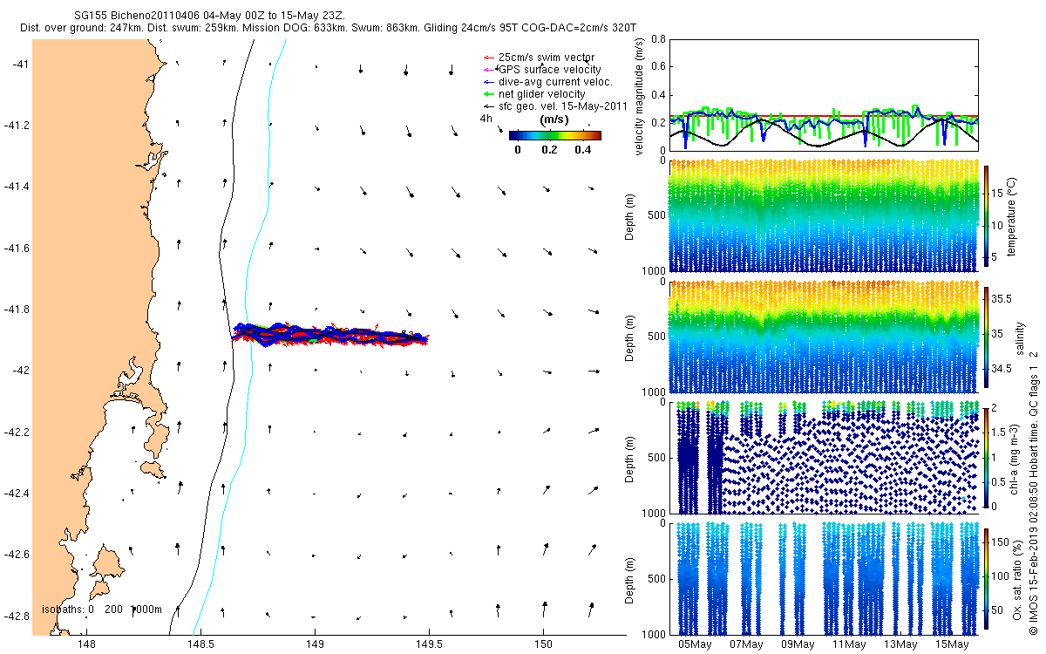Viewport: 1046px width, 654px height.
Task: Select the '15May' date tick label
Action: (952, 645)
